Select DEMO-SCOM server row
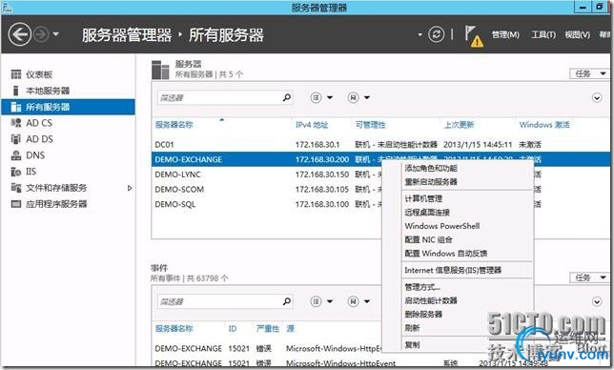614x370 pixels. click(x=267, y=189)
